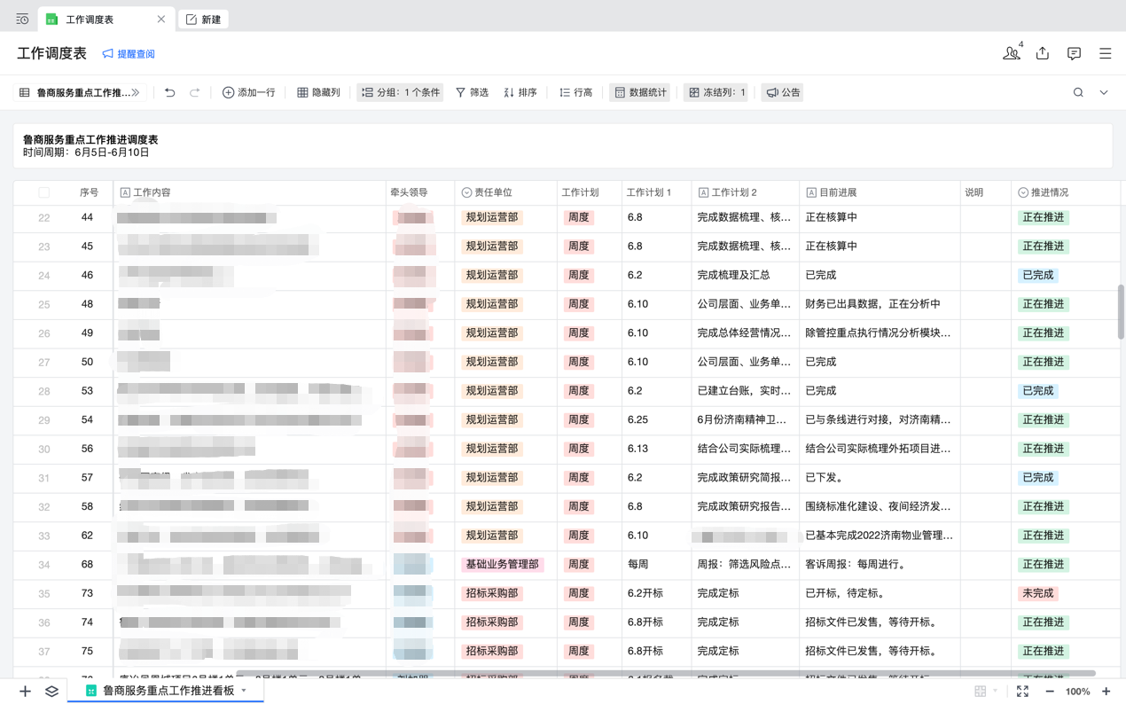Open the layers icon in bottom bar
This screenshot has height=704, width=1126.
coord(51,691)
